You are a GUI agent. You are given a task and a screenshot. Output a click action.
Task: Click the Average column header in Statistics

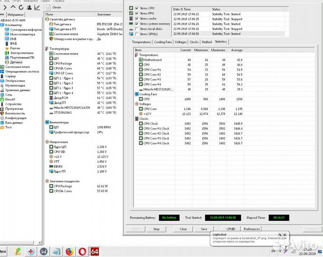tap(235, 50)
